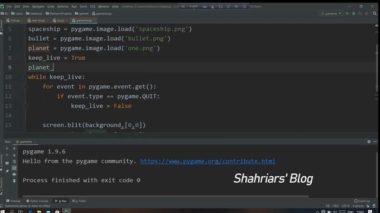Image resolution: width=380 pixels, height=213 pixels.
Task: Open Search Everywhere magnifier icon
Action: click(x=375, y=14)
